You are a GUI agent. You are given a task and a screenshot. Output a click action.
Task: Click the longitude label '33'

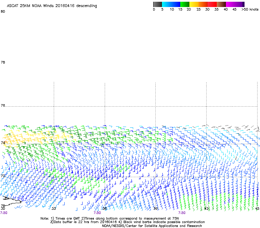pos(53,209)
